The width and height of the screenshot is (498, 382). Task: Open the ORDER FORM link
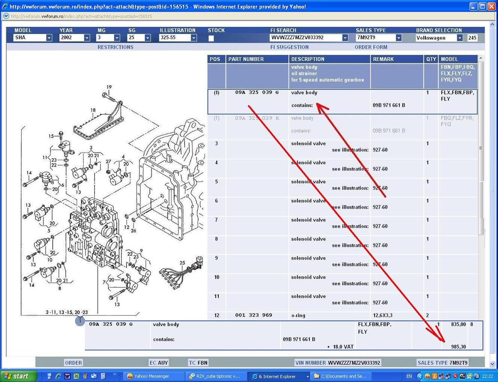[371, 47]
